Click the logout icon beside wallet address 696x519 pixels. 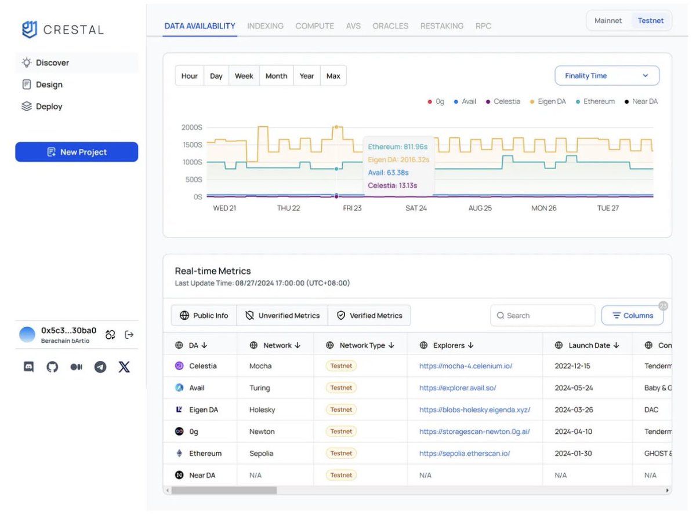129,335
